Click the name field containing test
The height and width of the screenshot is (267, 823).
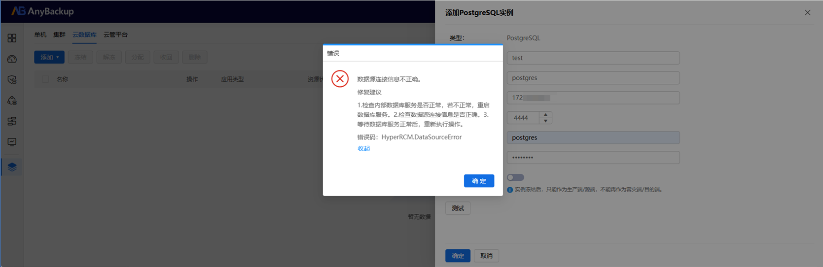tap(593, 58)
